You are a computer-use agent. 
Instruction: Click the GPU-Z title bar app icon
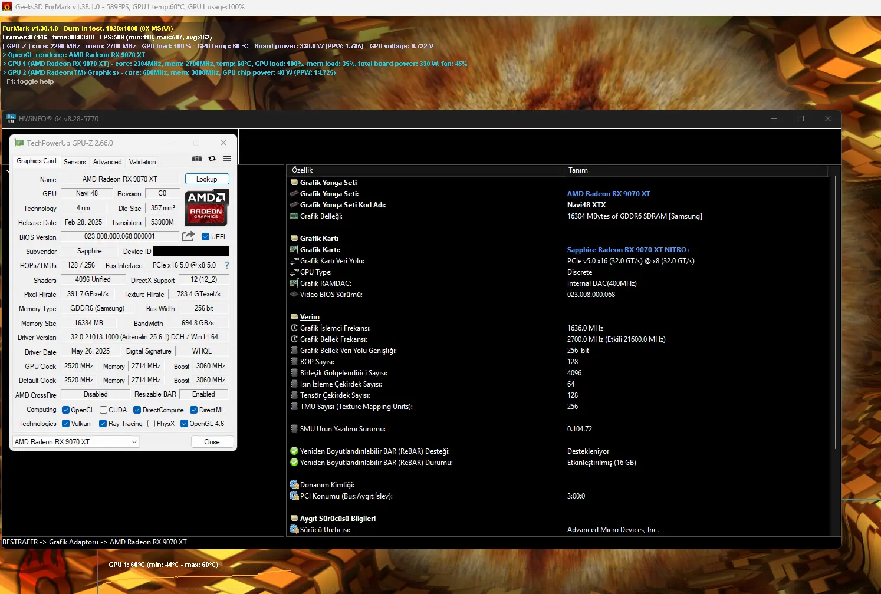pyautogui.click(x=19, y=143)
